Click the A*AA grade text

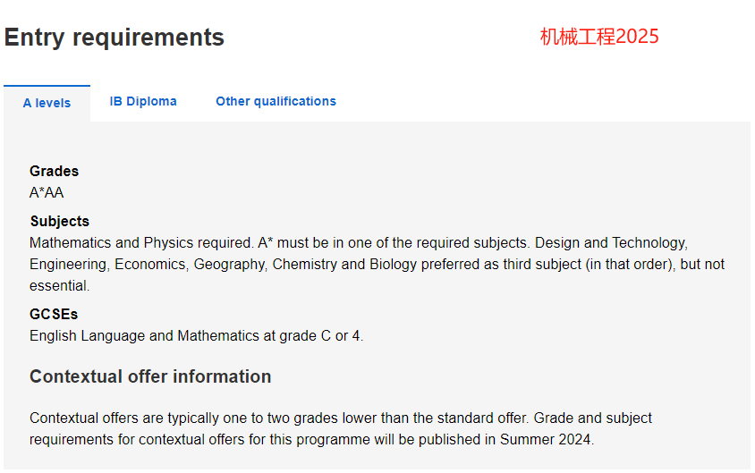point(47,192)
